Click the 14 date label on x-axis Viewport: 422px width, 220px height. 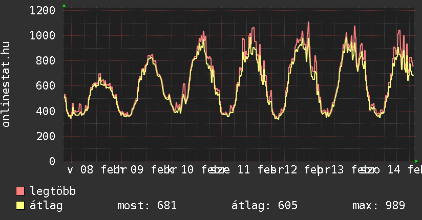394,169
